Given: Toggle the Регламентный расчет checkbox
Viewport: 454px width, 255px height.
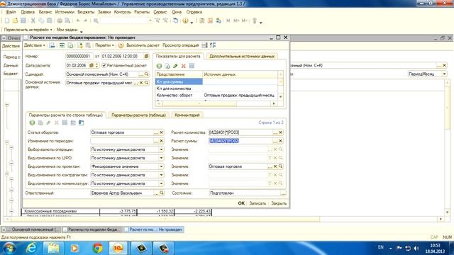Looking at the screenshot, I should [x=104, y=65].
